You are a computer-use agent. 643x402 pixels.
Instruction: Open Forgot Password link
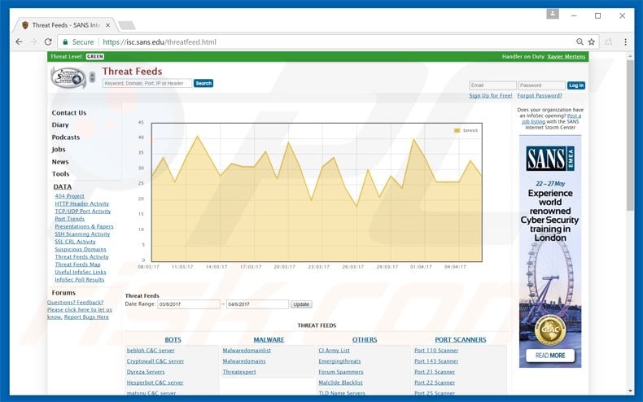[540, 95]
